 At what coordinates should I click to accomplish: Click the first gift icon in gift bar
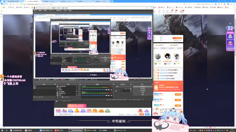pyautogui.click(x=58, y=111)
